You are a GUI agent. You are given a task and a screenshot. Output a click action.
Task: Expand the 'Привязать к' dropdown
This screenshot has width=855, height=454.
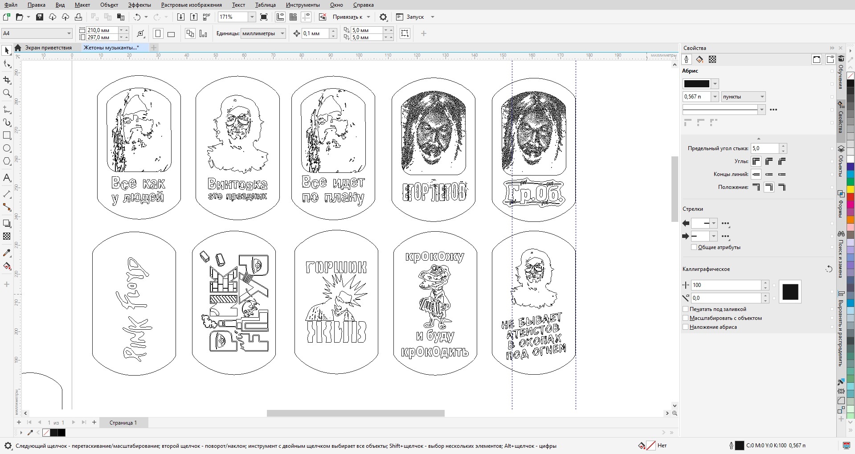click(368, 17)
